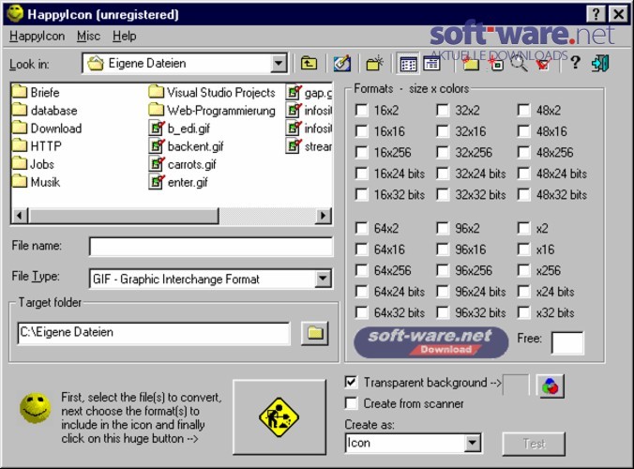Select file beginning with strear

coord(309,146)
